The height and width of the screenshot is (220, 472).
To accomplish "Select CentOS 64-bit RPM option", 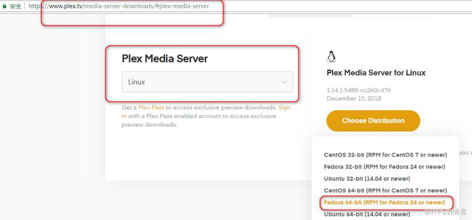I will click(x=385, y=190).
